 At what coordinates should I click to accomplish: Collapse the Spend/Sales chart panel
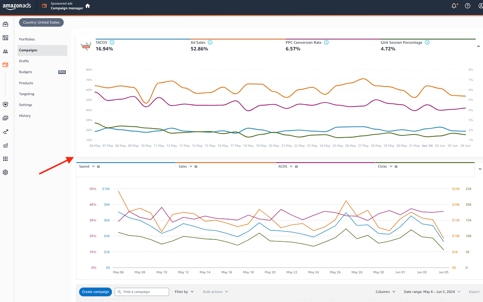[480, 169]
